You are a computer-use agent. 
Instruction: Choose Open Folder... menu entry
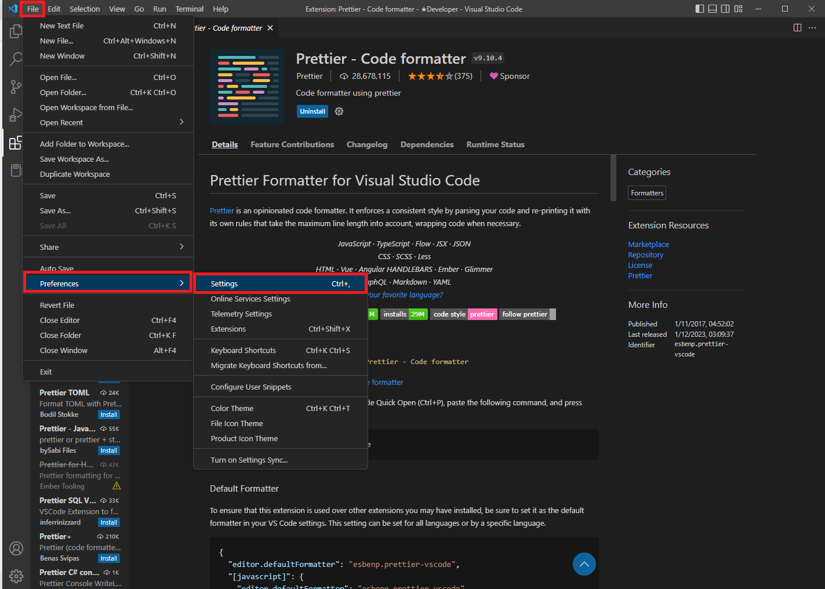108,92
